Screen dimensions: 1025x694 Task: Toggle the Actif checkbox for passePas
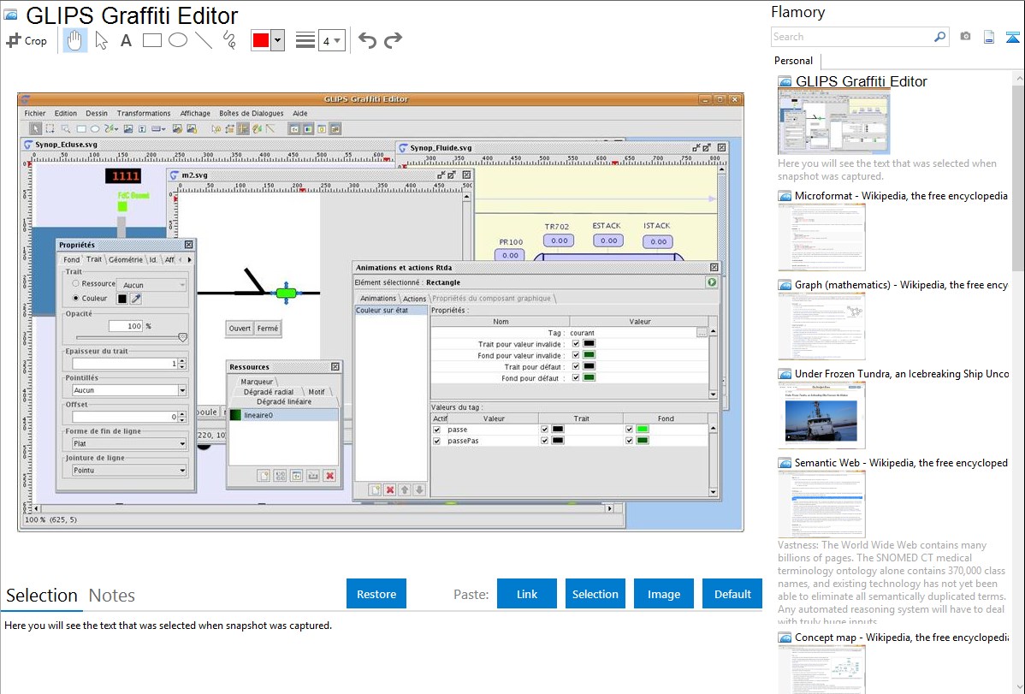(436, 441)
